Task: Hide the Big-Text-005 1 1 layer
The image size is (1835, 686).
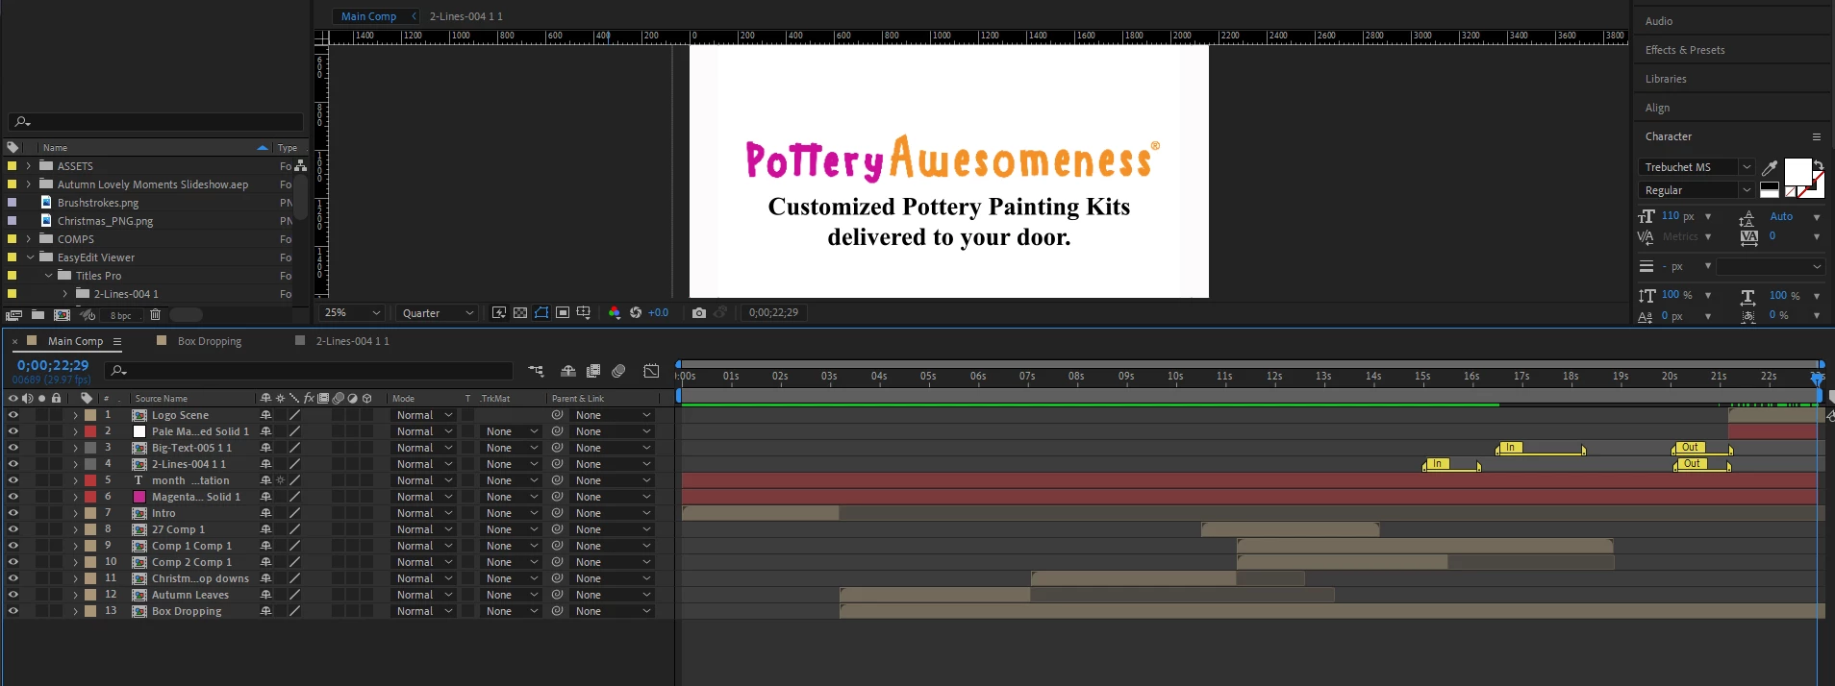Action: 13,448
